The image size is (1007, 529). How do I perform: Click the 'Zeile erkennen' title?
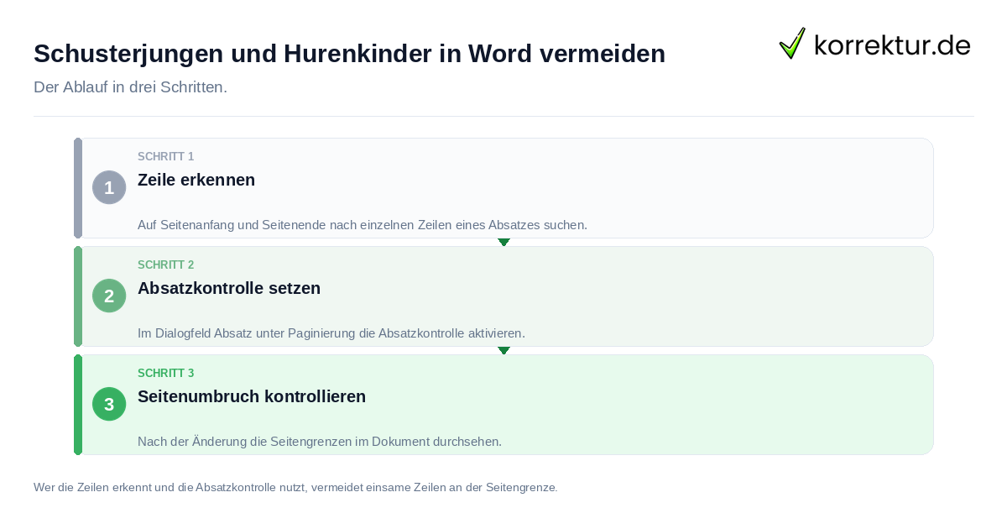coord(196,180)
